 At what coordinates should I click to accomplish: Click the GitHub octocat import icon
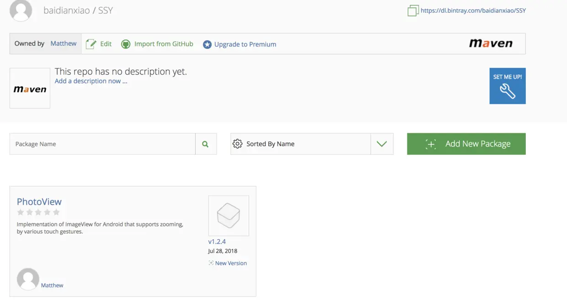coord(126,44)
